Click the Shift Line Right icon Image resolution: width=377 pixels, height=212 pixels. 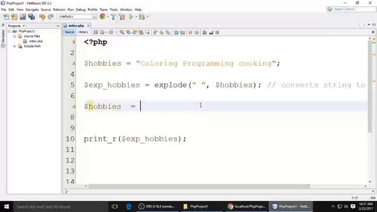pyautogui.click(x=183, y=32)
